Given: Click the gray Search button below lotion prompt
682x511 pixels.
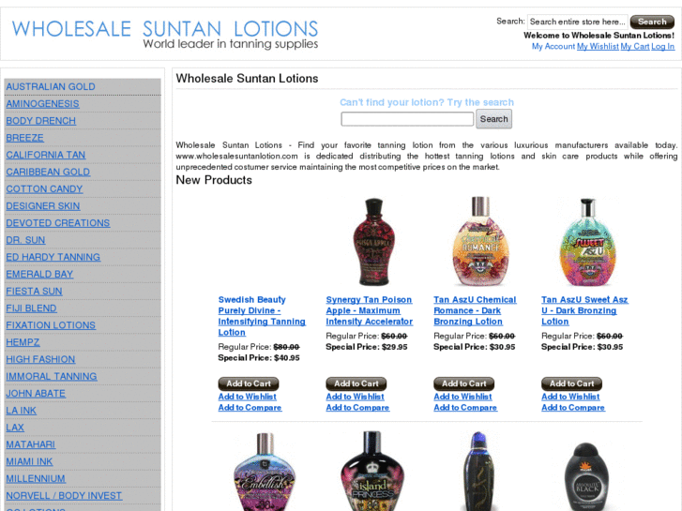Looking at the screenshot, I should [493, 119].
